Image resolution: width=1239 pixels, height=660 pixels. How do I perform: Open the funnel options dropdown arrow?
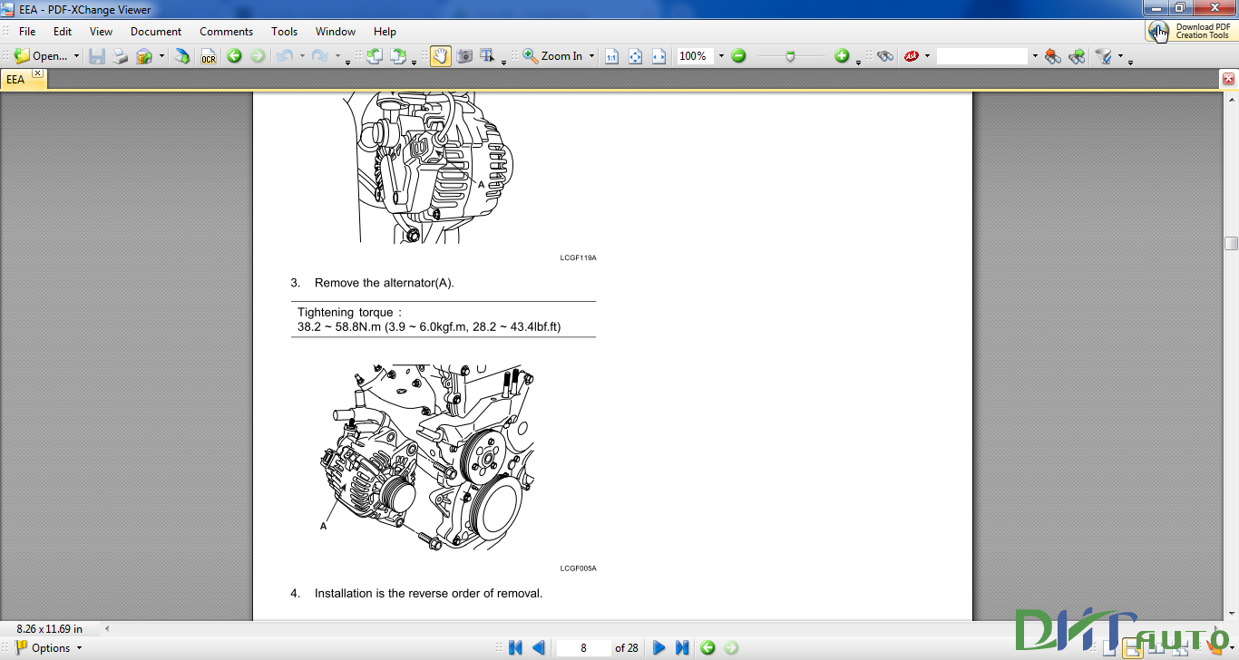click(x=1120, y=56)
